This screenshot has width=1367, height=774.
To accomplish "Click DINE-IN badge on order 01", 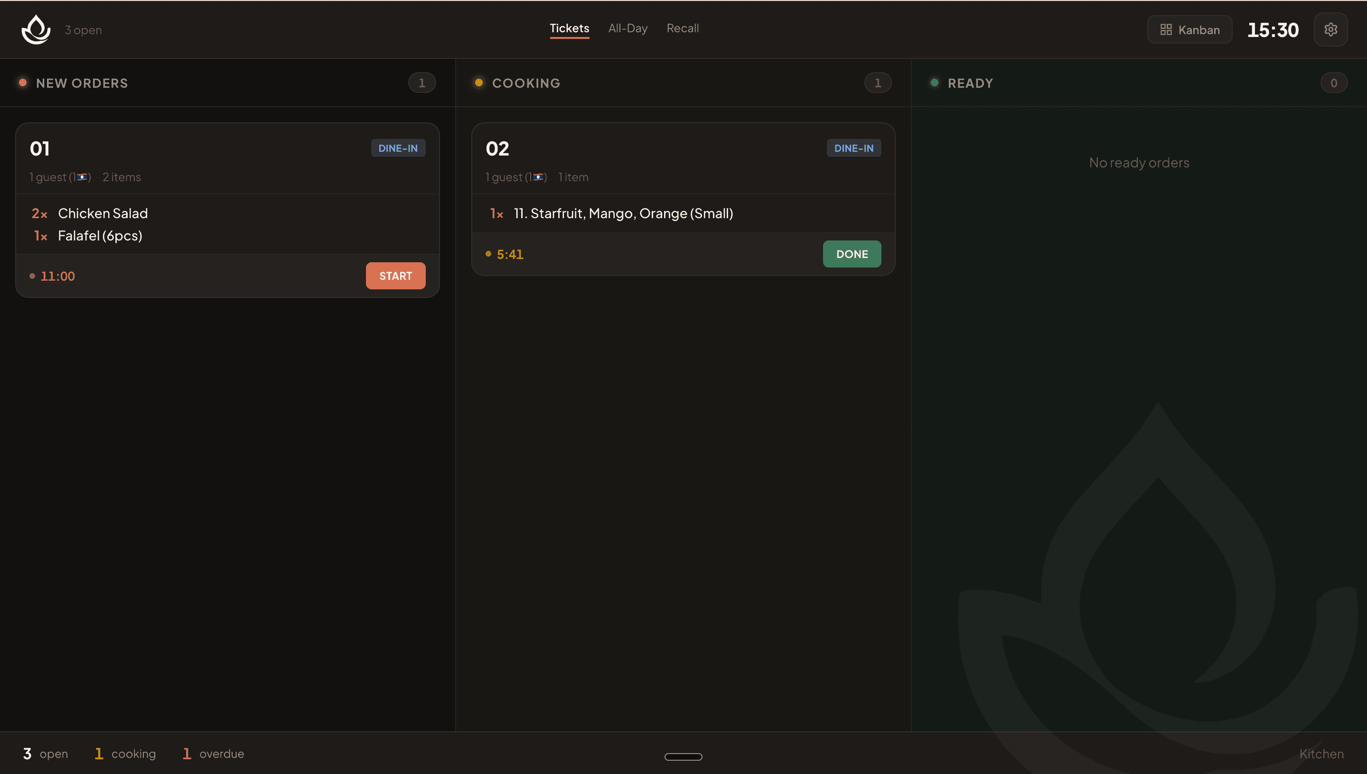I will tap(398, 148).
